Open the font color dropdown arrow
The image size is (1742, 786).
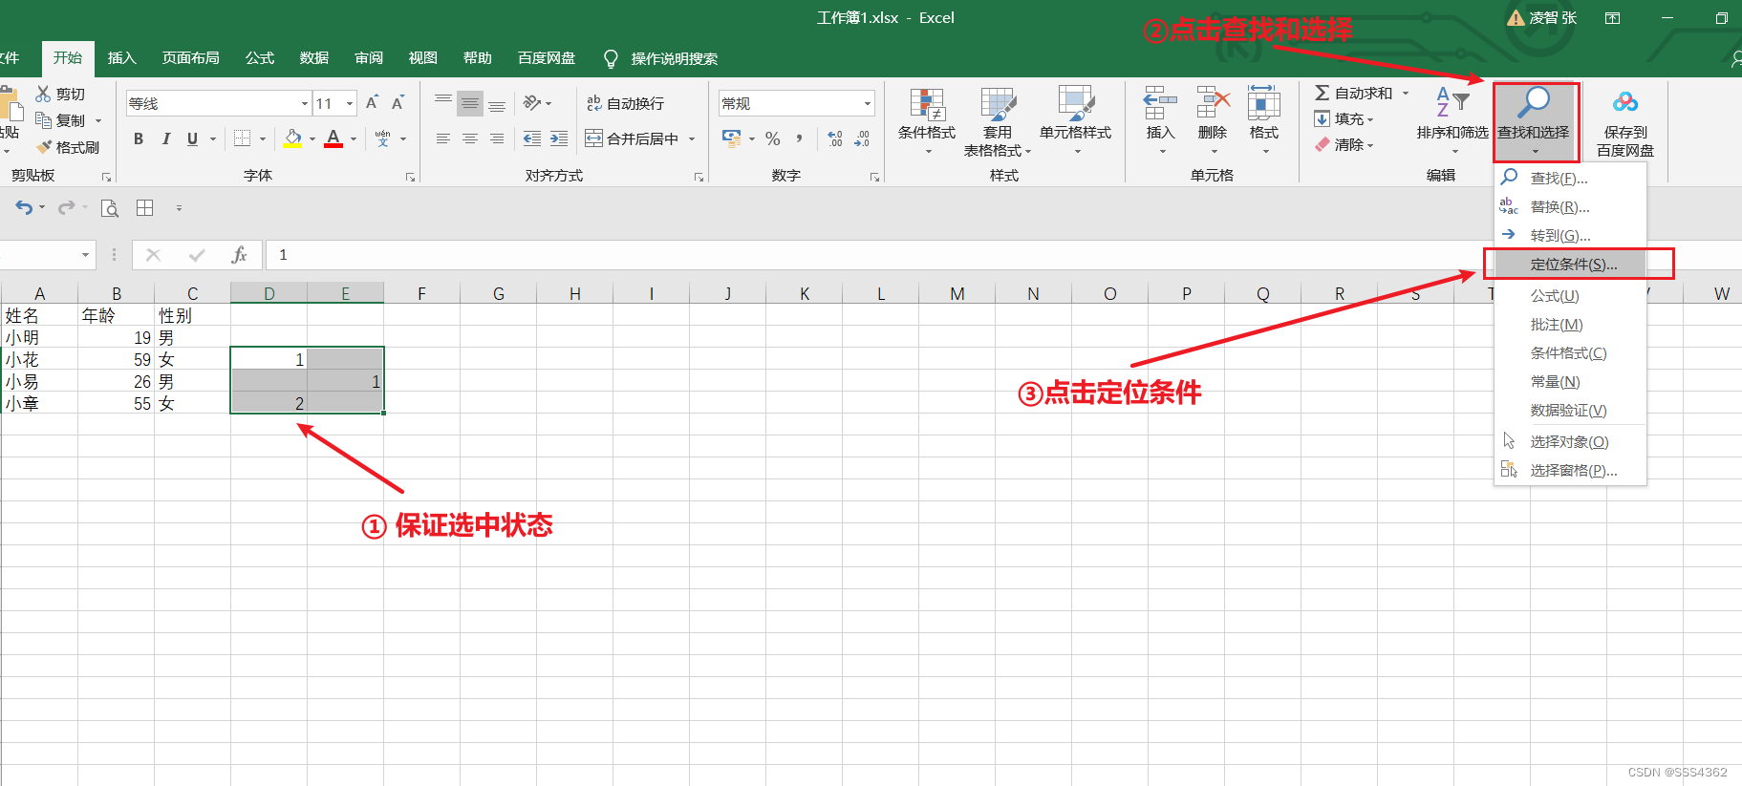pos(354,139)
